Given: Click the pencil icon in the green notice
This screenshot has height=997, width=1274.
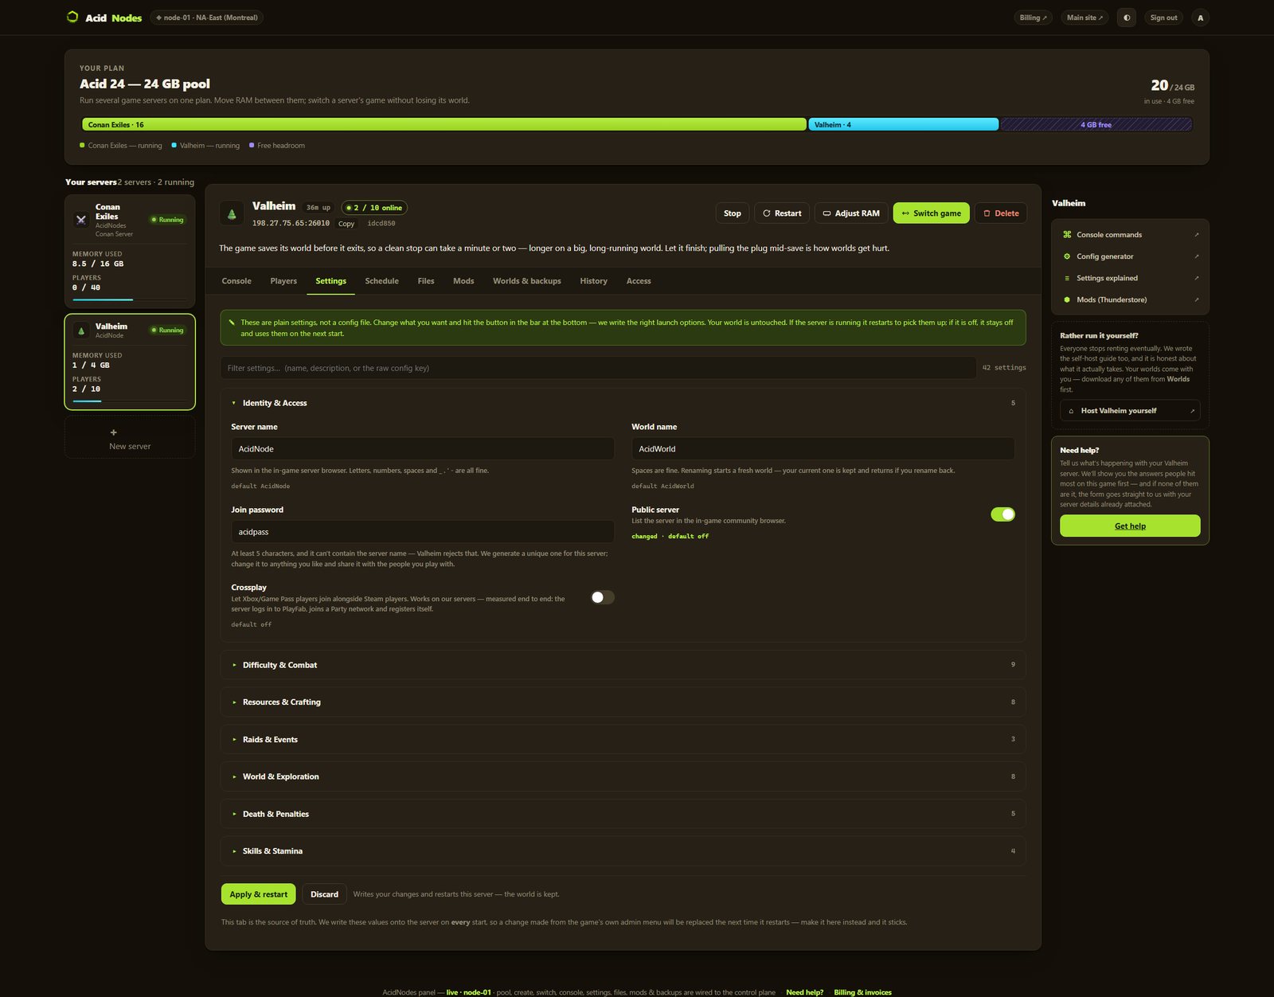Looking at the screenshot, I should 232,323.
